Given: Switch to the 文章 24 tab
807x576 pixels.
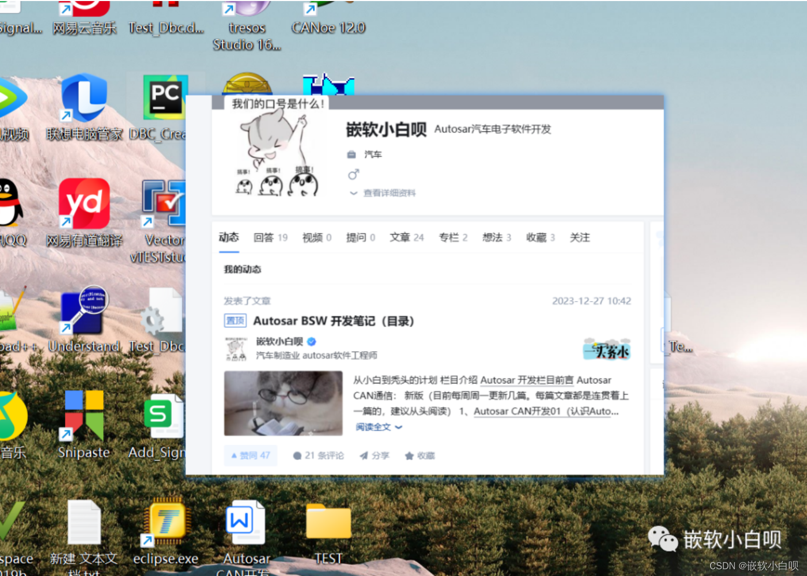Looking at the screenshot, I should pyautogui.click(x=407, y=238).
